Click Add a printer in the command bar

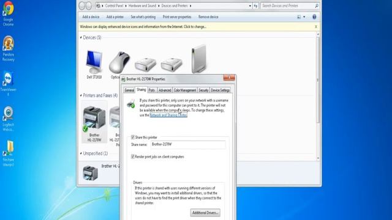pyautogui.click(x=115, y=17)
